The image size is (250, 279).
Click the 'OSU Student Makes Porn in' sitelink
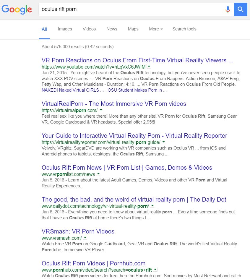point(137,90)
